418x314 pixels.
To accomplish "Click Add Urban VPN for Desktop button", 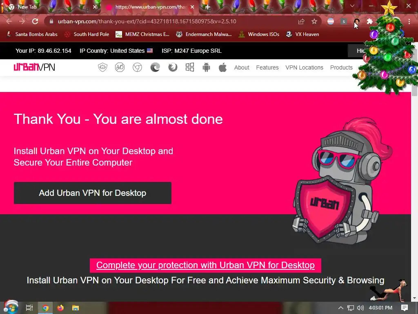I will (93, 193).
